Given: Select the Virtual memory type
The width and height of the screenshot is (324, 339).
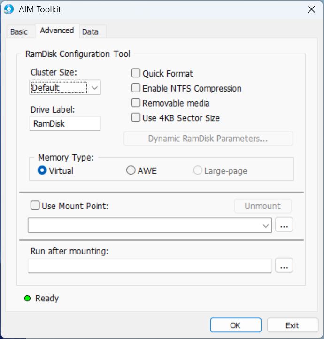Looking at the screenshot, I should [x=42, y=171].
